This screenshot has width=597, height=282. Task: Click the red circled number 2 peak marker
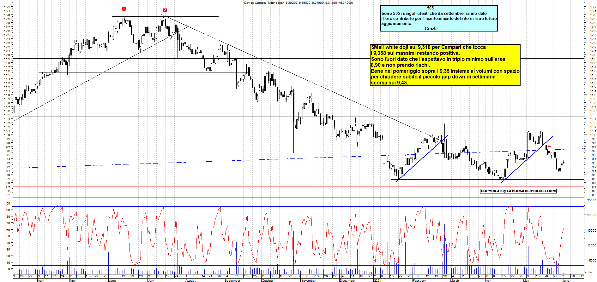tap(165, 10)
